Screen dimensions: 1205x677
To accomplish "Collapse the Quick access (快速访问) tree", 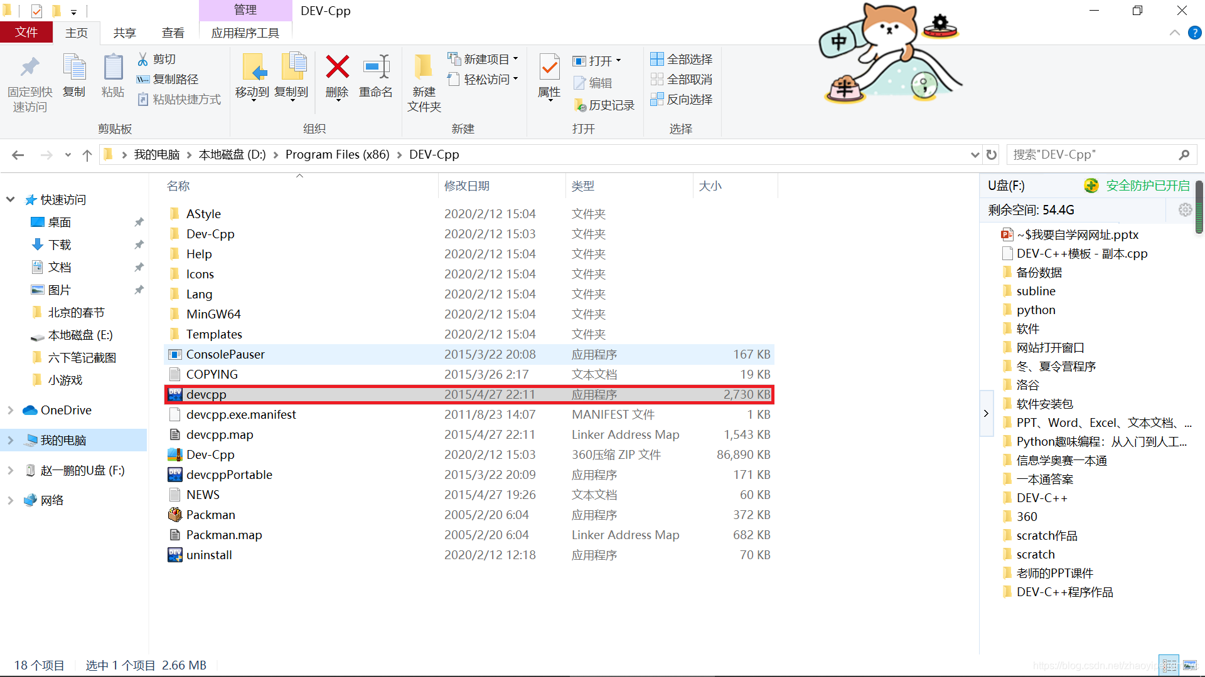I will point(10,199).
